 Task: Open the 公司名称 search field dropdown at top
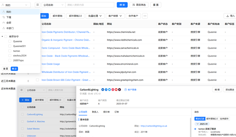coord(53,5)
